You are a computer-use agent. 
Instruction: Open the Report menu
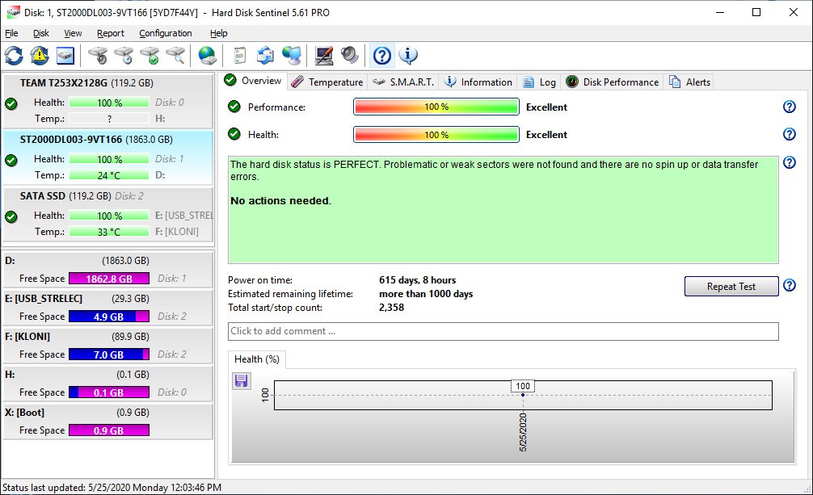pyautogui.click(x=111, y=33)
